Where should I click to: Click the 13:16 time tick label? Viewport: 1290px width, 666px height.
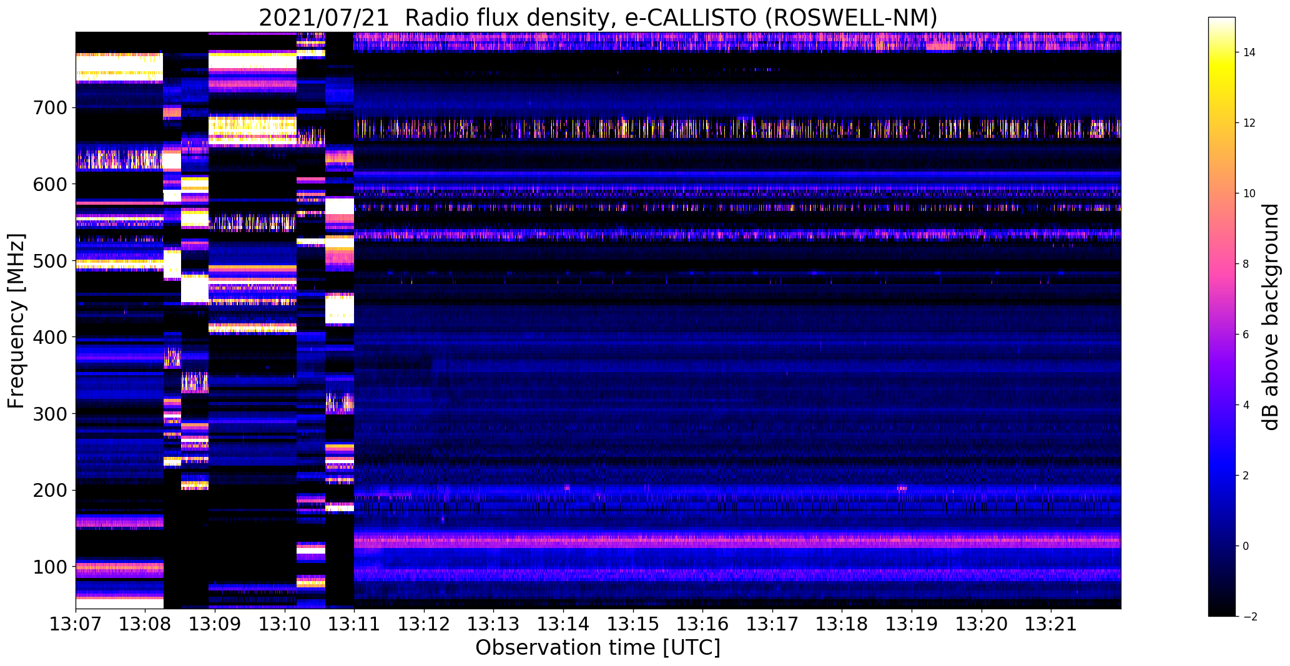point(702,624)
